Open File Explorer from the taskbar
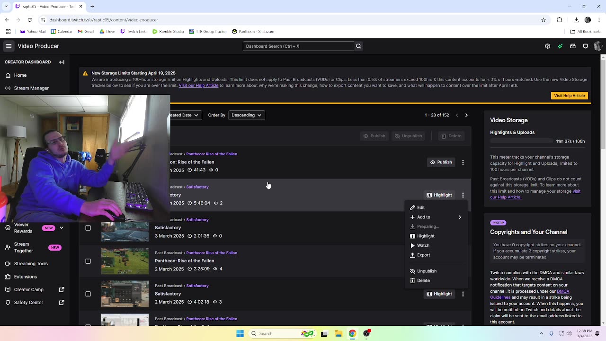Screen dimensions: 606x341 [x=339, y=333]
